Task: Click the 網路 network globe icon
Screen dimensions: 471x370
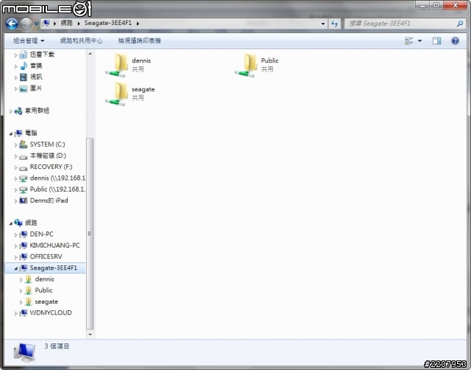Action: point(18,223)
